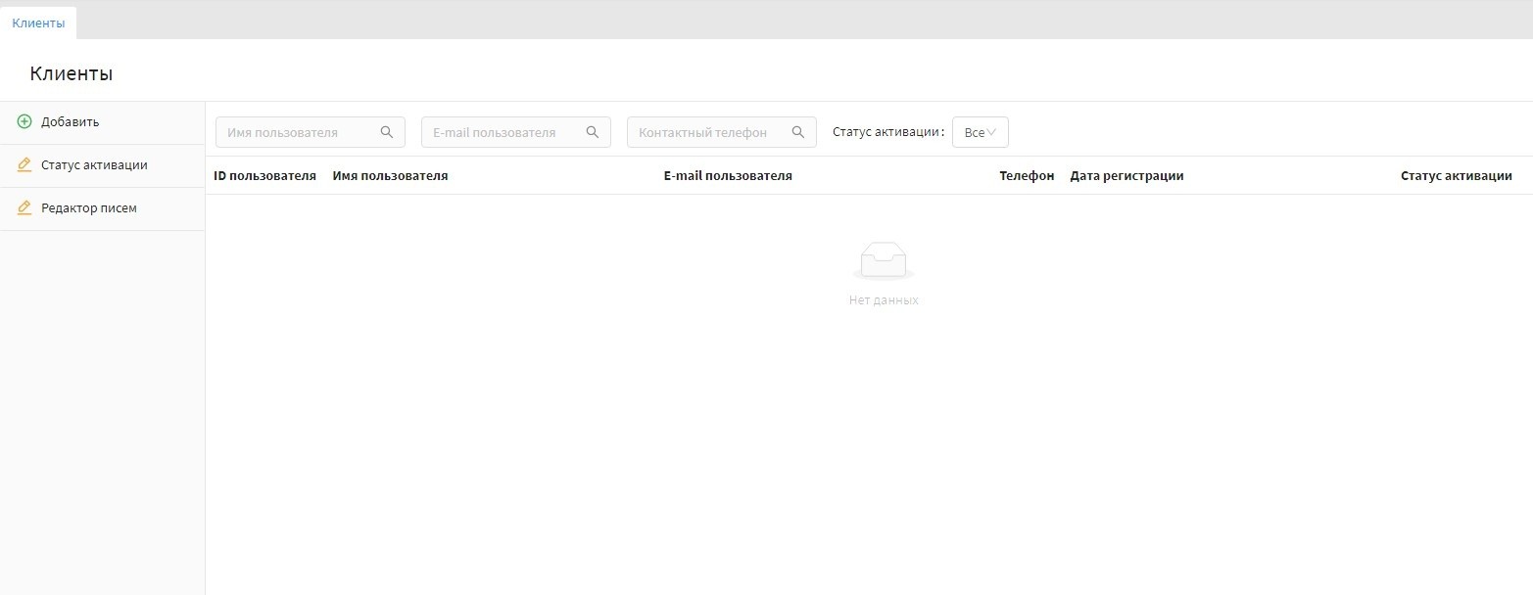Click the Дата регистрации column header
The height and width of the screenshot is (595, 1533).
click(x=1126, y=176)
